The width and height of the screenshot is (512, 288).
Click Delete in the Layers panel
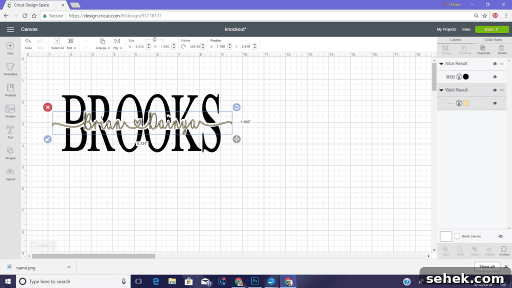pyautogui.click(x=502, y=50)
